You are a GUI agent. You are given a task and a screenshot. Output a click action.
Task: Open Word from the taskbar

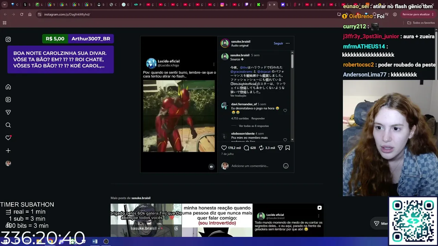point(95,242)
